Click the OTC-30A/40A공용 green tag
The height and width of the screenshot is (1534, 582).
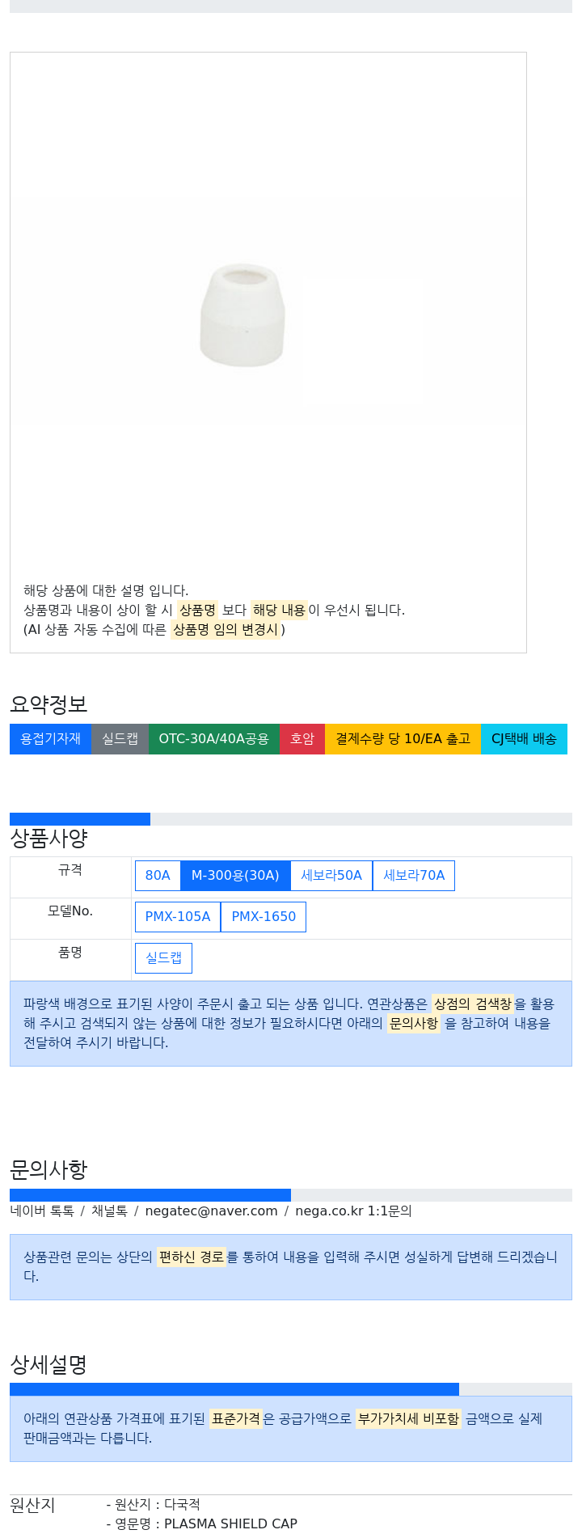[x=213, y=738]
